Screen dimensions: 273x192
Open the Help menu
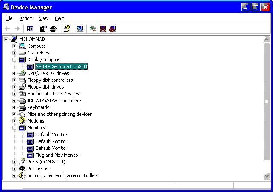coord(60,18)
